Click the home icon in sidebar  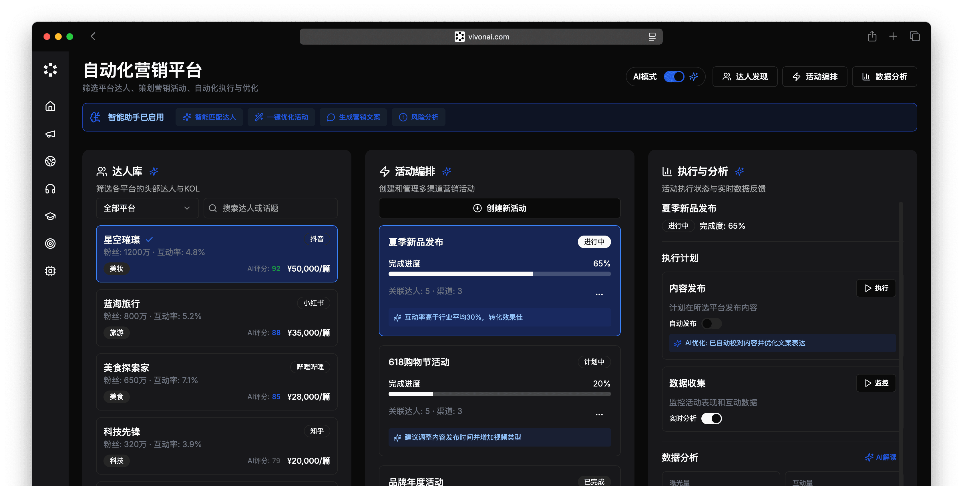(x=50, y=107)
